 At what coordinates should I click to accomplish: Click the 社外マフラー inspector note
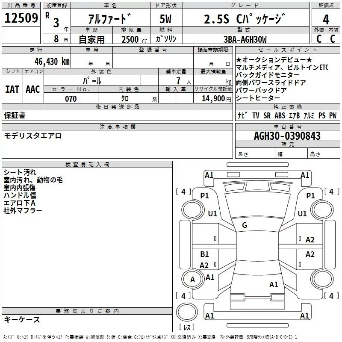pyautogui.click(x=23, y=211)
